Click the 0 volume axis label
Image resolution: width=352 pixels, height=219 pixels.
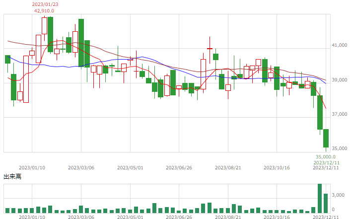tap(333, 210)
